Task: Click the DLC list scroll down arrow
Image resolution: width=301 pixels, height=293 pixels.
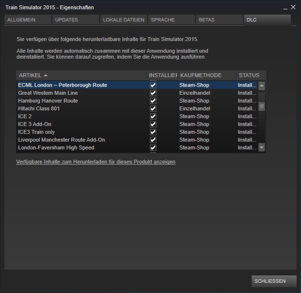Action: tap(261, 147)
